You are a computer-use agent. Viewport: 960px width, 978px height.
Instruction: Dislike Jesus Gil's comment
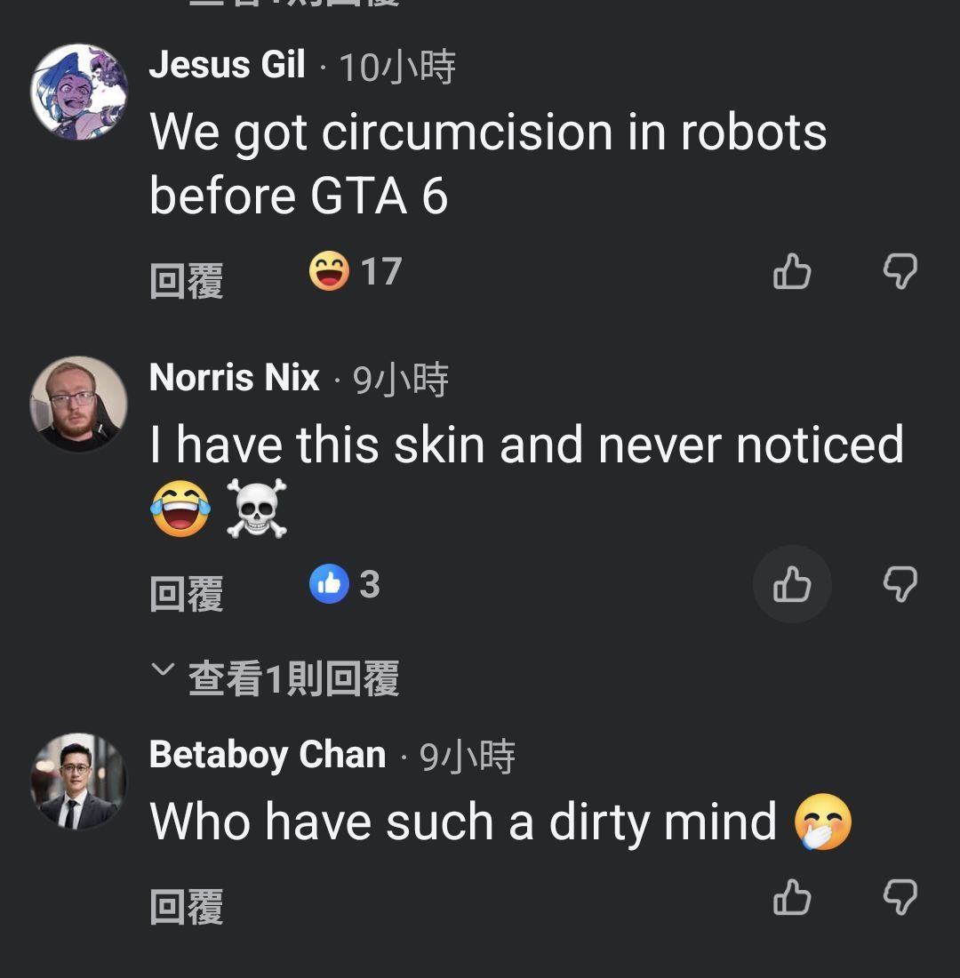[900, 271]
